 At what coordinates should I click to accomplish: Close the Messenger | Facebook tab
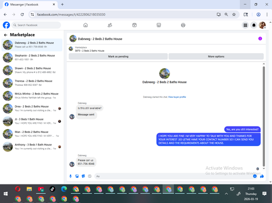click(x=54, y=4)
